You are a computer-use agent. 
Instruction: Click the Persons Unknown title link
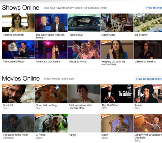click(13, 35)
